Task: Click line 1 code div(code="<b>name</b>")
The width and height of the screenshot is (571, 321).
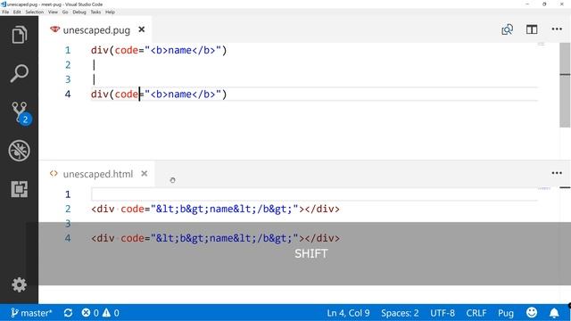Action: pyautogui.click(x=159, y=50)
